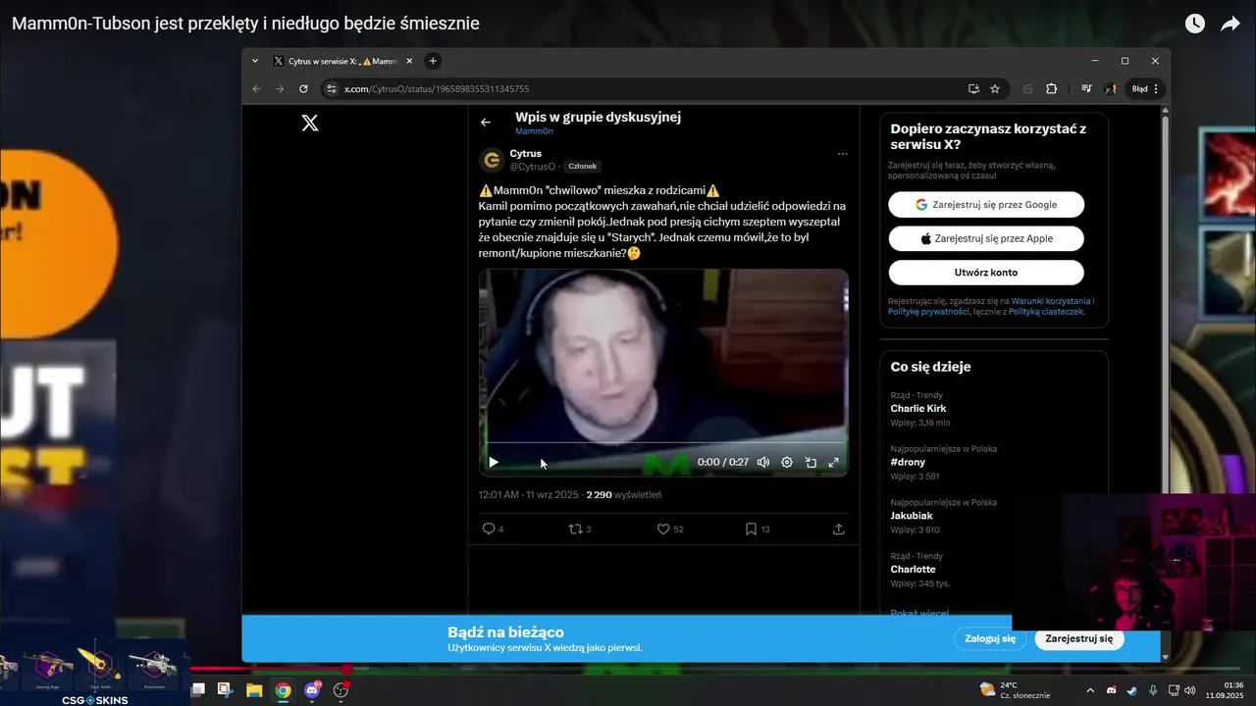Open the Chrome profile avatar
The width and height of the screenshot is (1256, 706).
click(x=1111, y=88)
